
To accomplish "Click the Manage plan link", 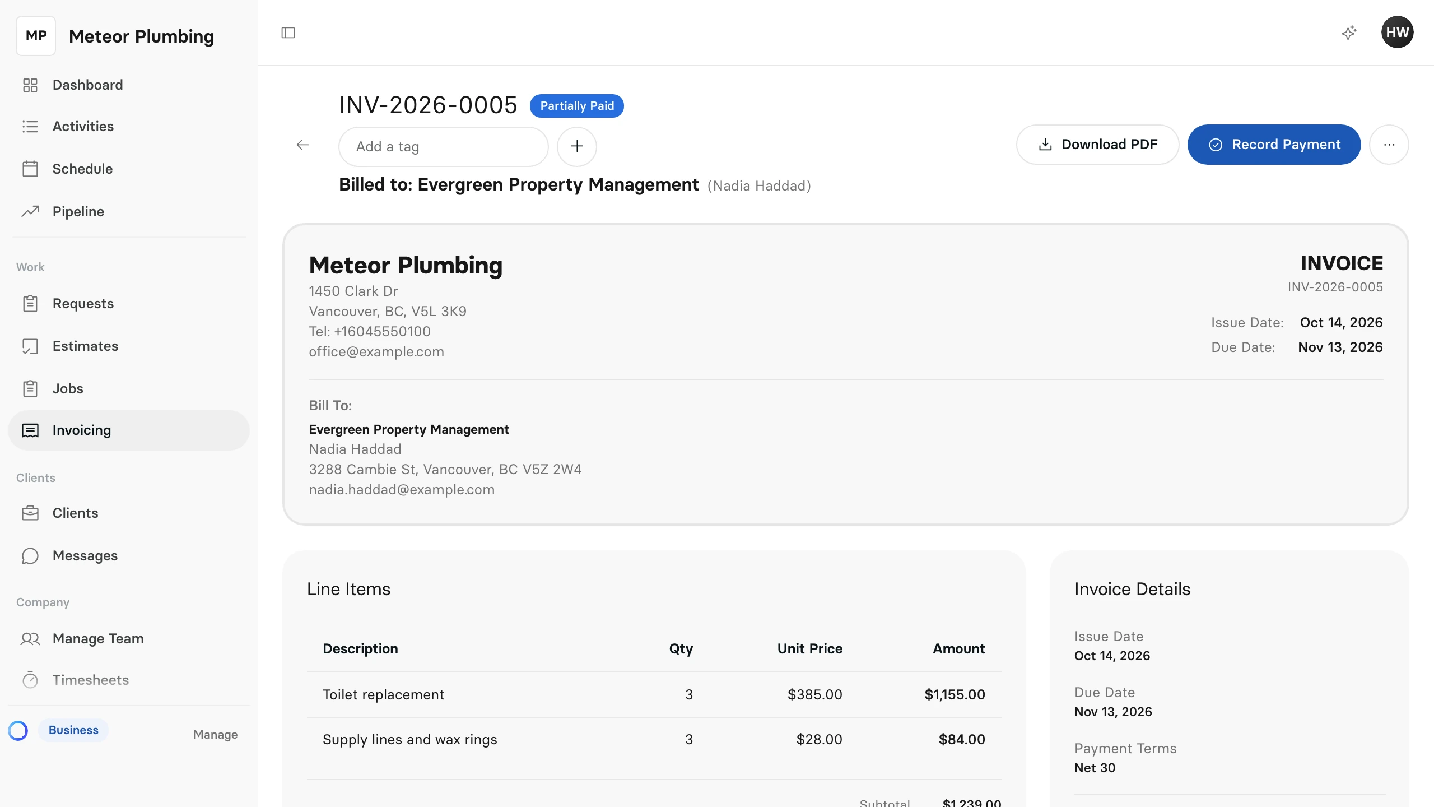I will (x=215, y=734).
